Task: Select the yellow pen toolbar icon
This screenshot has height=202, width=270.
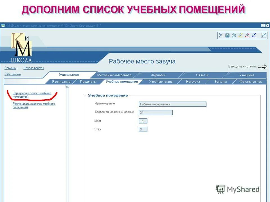Action: 241,35
